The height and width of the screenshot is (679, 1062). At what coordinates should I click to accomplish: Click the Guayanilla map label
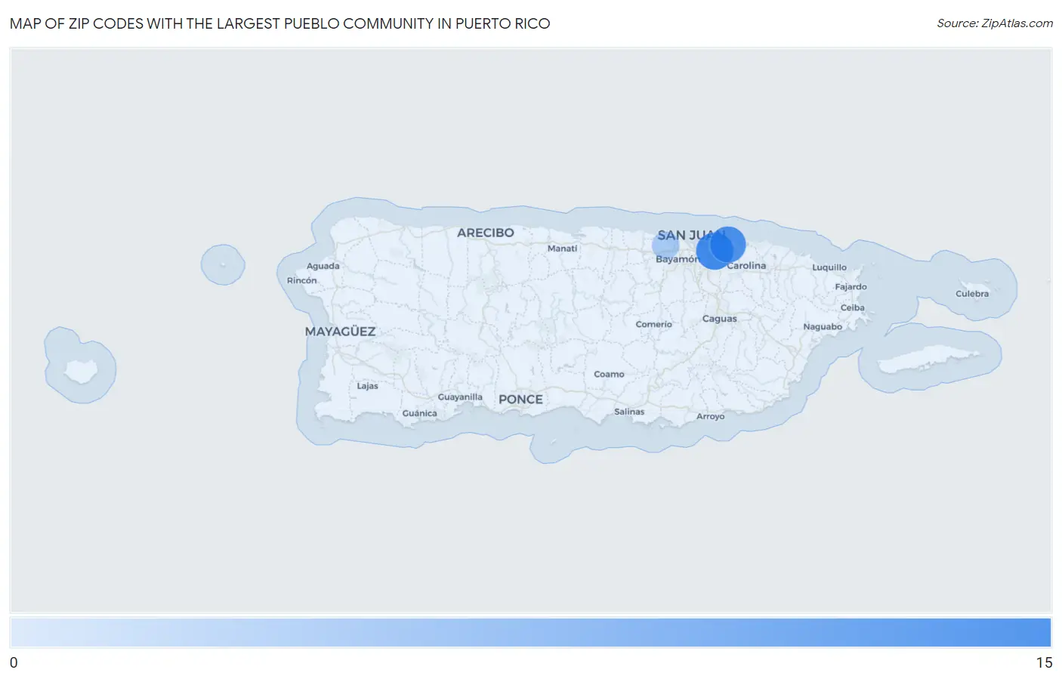pyautogui.click(x=460, y=397)
